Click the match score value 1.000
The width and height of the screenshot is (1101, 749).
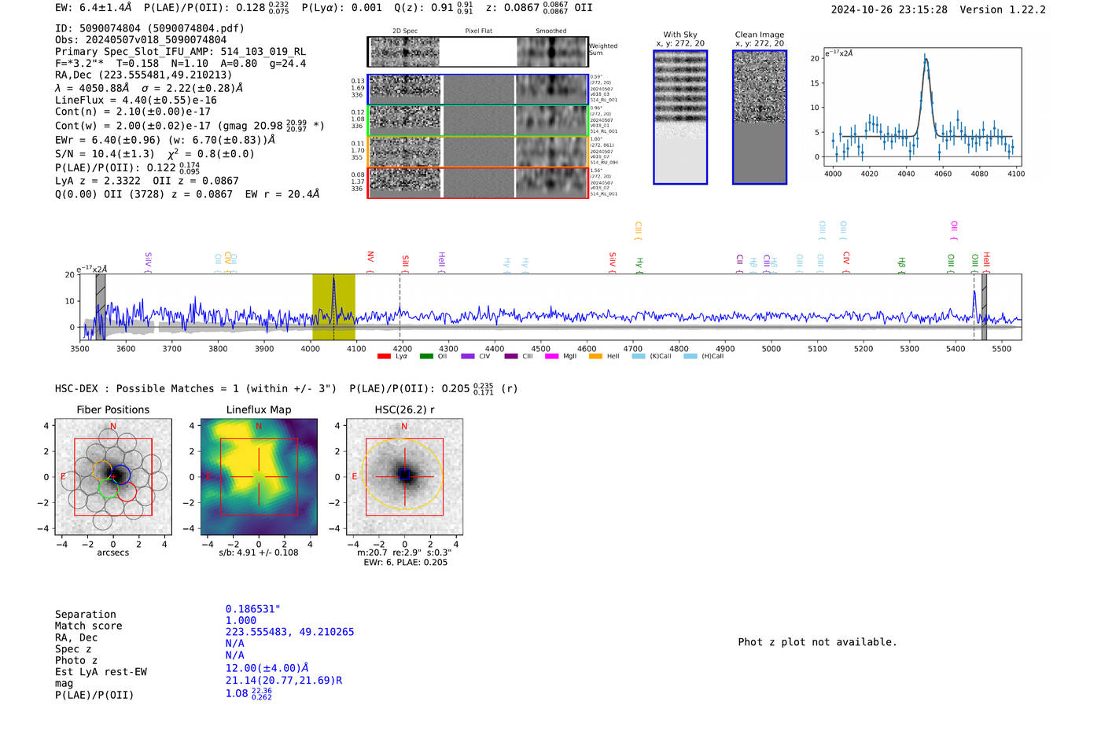click(x=241, y=621)
